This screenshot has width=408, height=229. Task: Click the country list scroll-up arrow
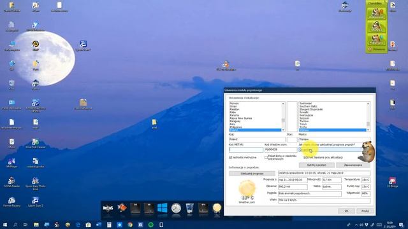click(283, 104)
